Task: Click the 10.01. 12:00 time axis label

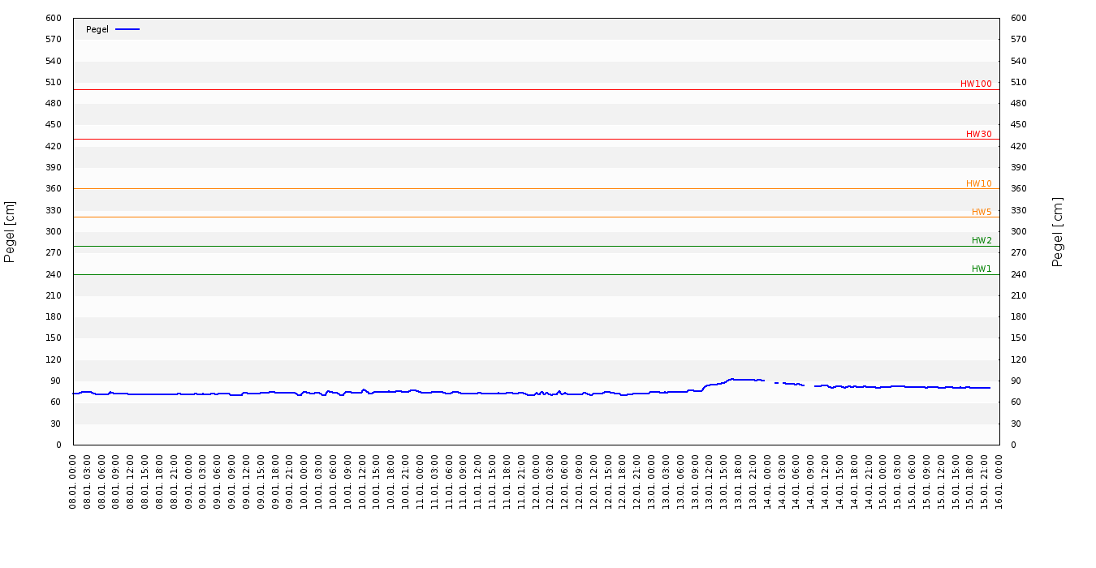Action: pyautogui.click(x=363, y=481)
